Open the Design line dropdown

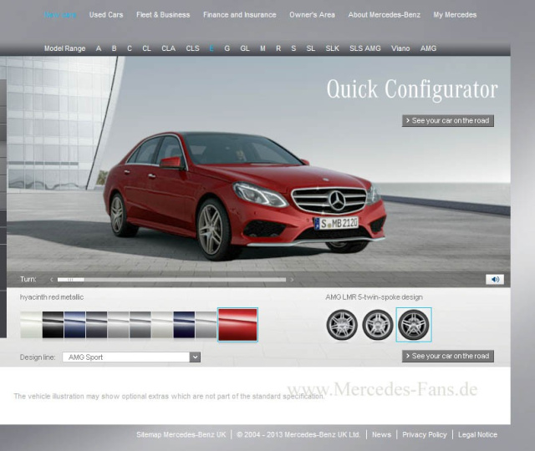[133, 357]
